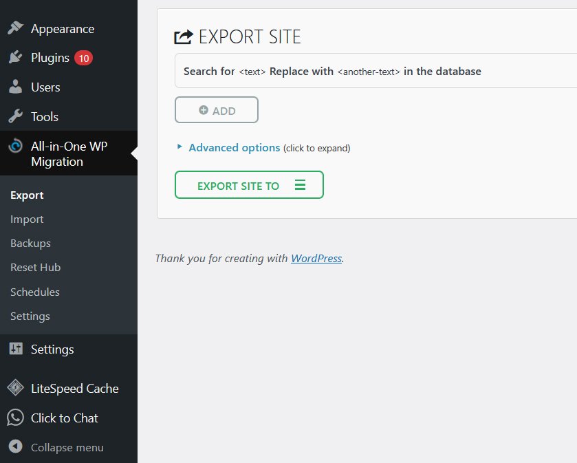Open the Export Site To hamburger dropdown
Image resolution: width=577 pixels, height=463 pixels.
[300, 185]
